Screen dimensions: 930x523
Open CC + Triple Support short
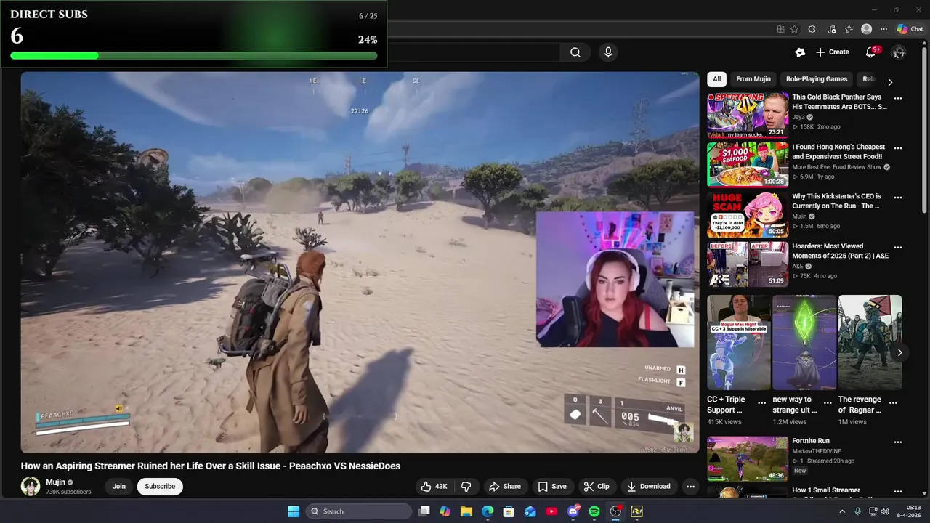[739, 342]
